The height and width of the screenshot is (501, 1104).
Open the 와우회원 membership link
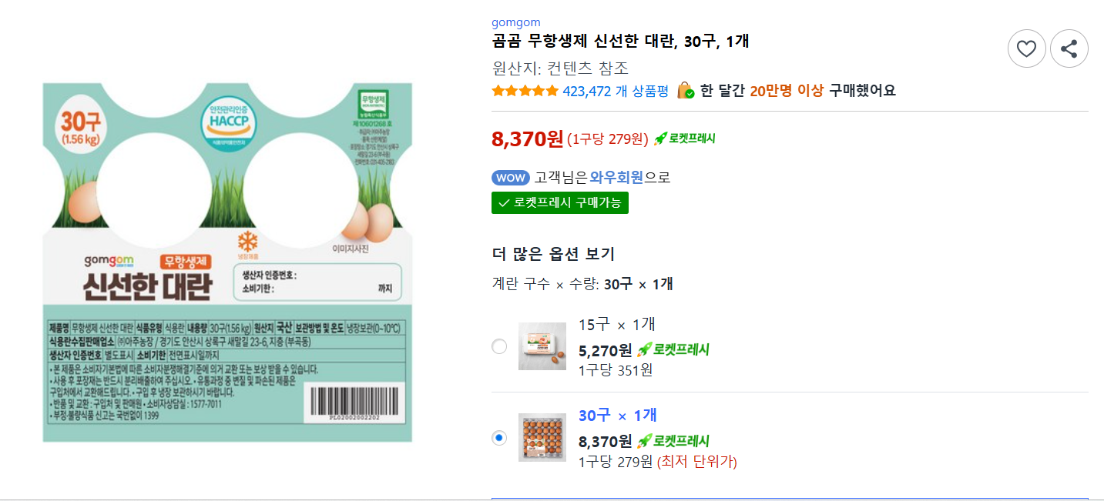click(616, 177)
